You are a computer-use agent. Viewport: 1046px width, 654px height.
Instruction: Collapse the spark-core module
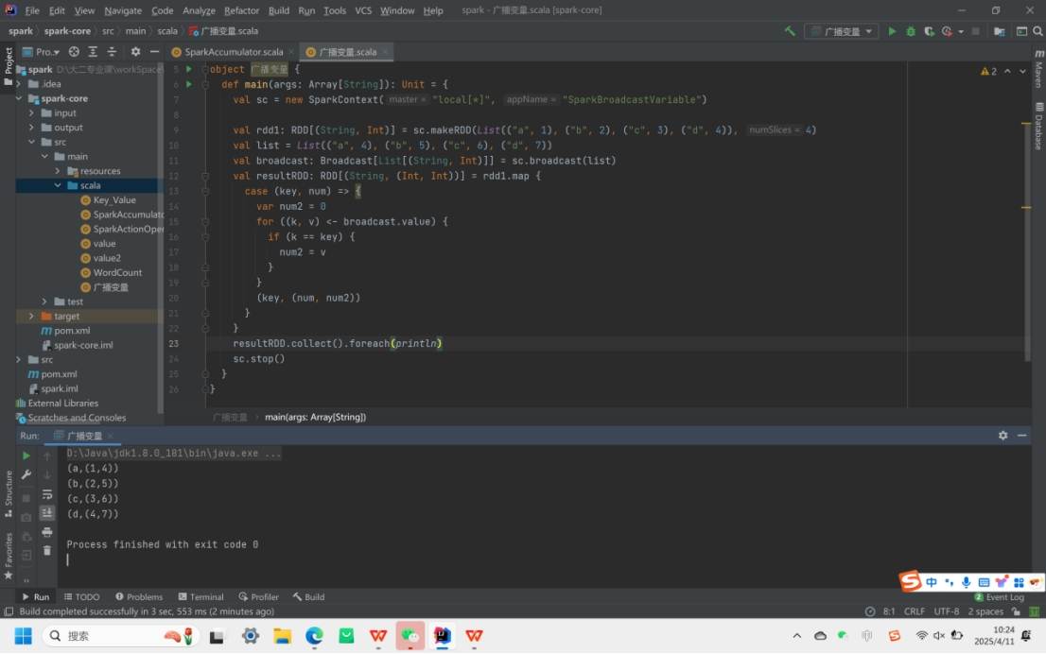(x=19, y=98)
